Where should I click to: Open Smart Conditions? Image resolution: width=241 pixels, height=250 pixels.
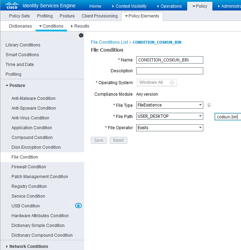22,55
